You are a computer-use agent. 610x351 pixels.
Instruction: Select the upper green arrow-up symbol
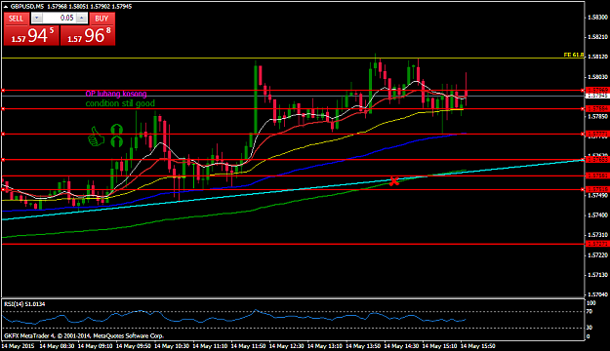(116, 130)
